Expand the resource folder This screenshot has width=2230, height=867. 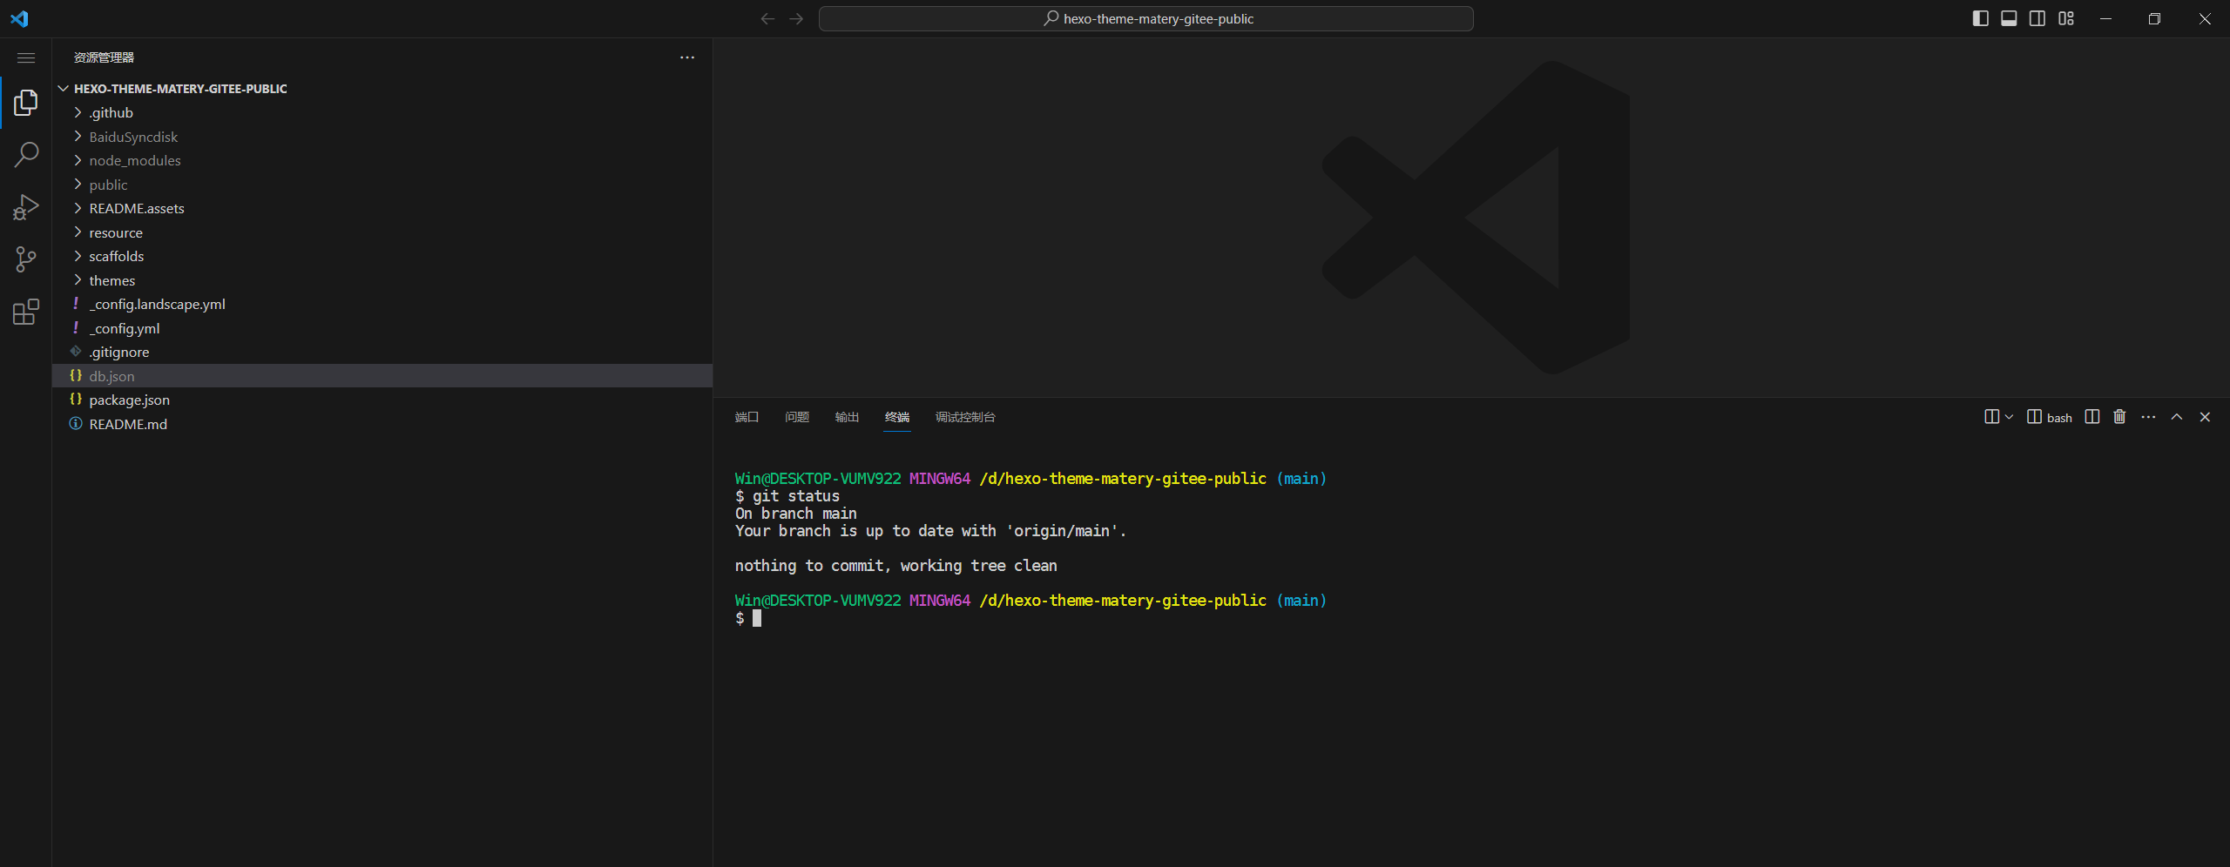pyautogui.click(x=382, y=232)
